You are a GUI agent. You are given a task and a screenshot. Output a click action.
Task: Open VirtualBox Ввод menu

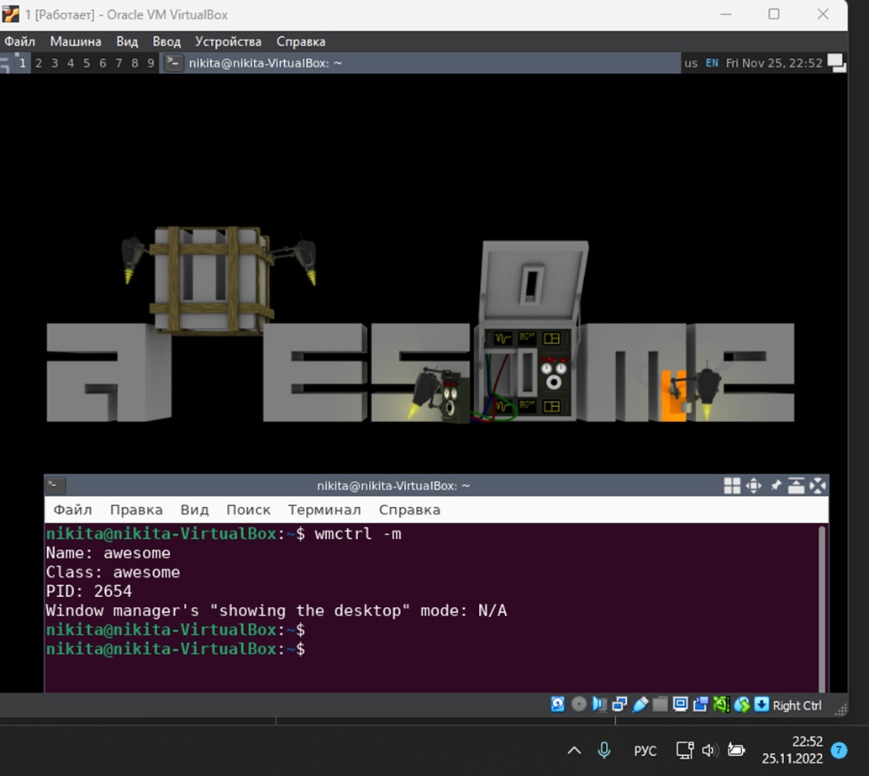166,41
